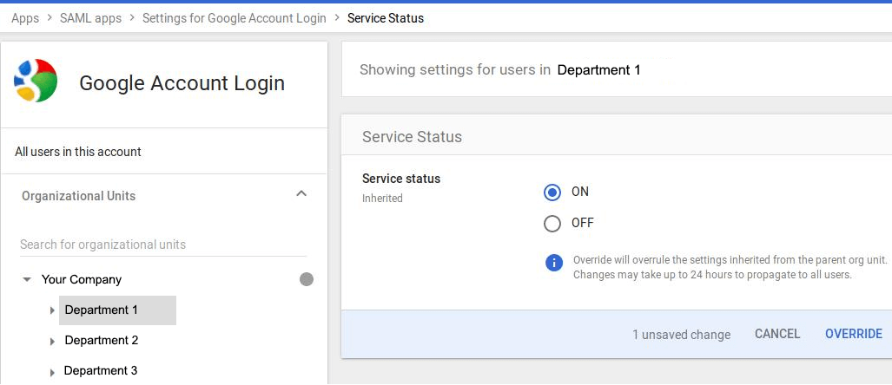The width and height of the screenshot is (892, 385).
Task: Click the Google Account Login app logo
Action: point(36,81)
